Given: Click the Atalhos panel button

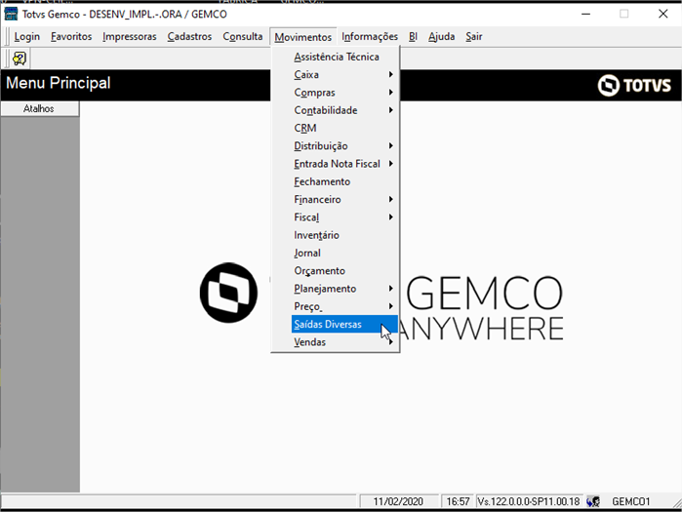Looking at the screenshot, I should tap(40, 108).
